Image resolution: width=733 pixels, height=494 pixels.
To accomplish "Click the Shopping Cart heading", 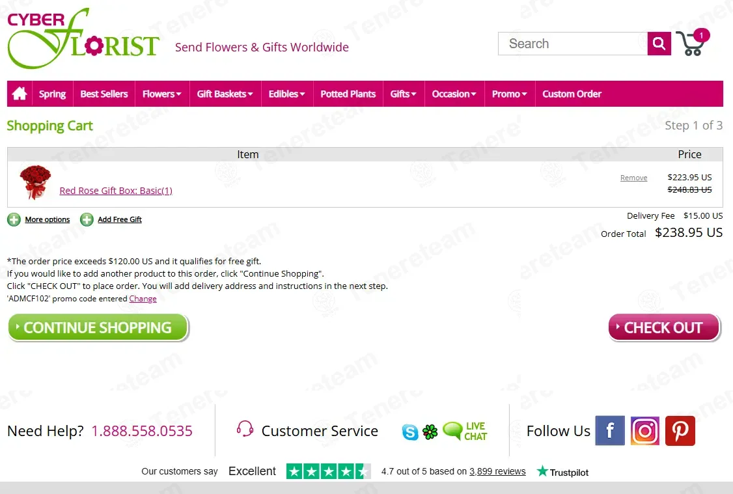I will click(x=49, y=126).
